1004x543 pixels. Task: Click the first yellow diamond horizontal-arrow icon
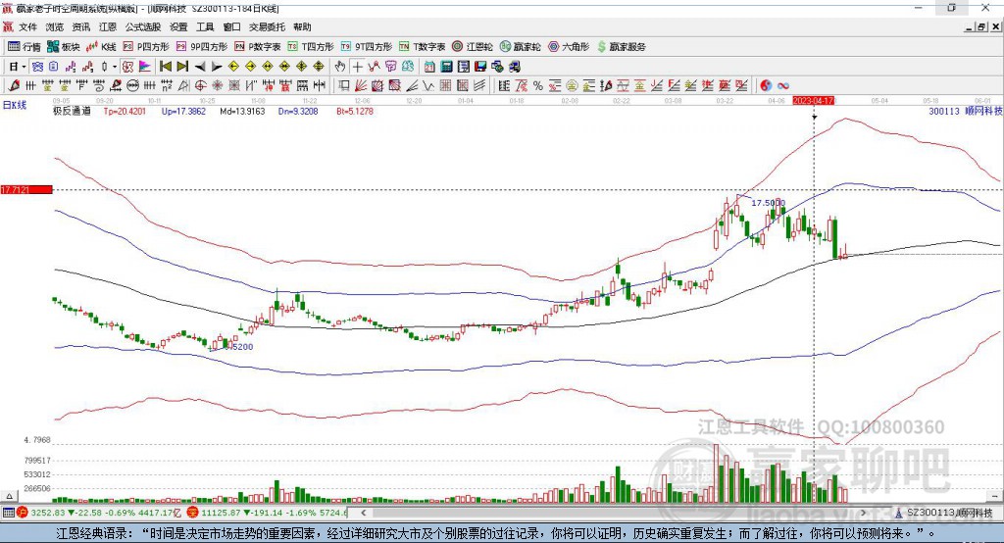point(233,67)
